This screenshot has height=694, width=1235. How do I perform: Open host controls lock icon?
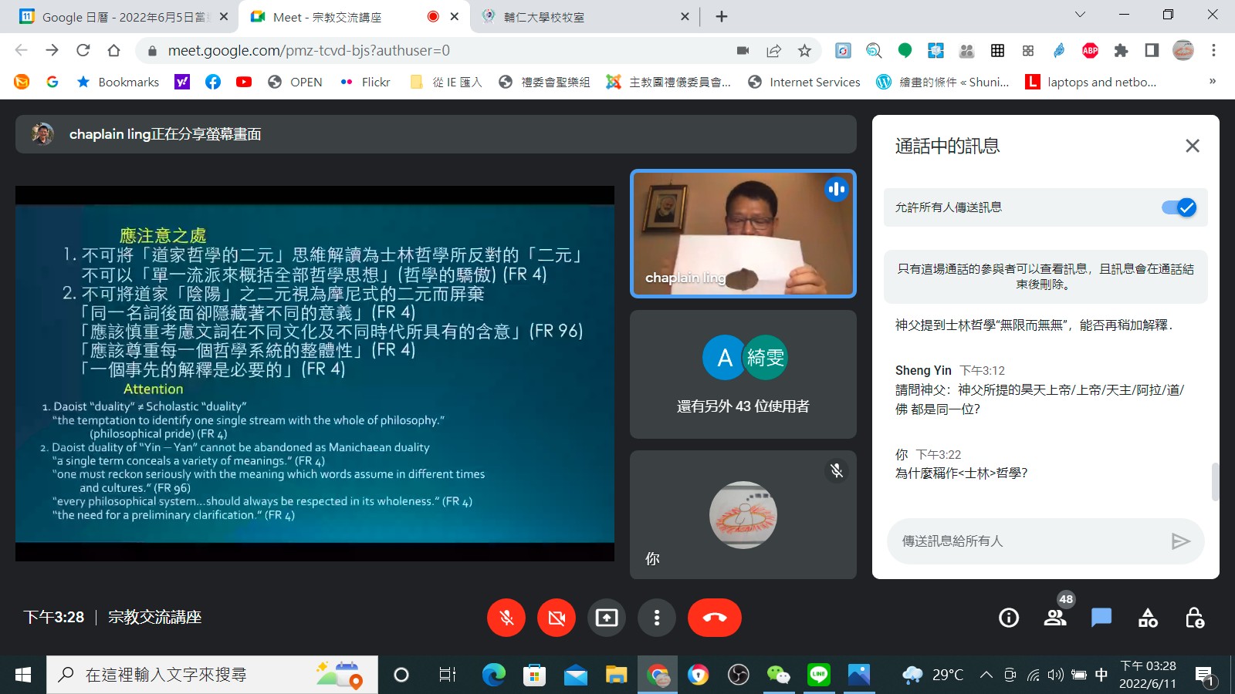(x=1194, y=618)
